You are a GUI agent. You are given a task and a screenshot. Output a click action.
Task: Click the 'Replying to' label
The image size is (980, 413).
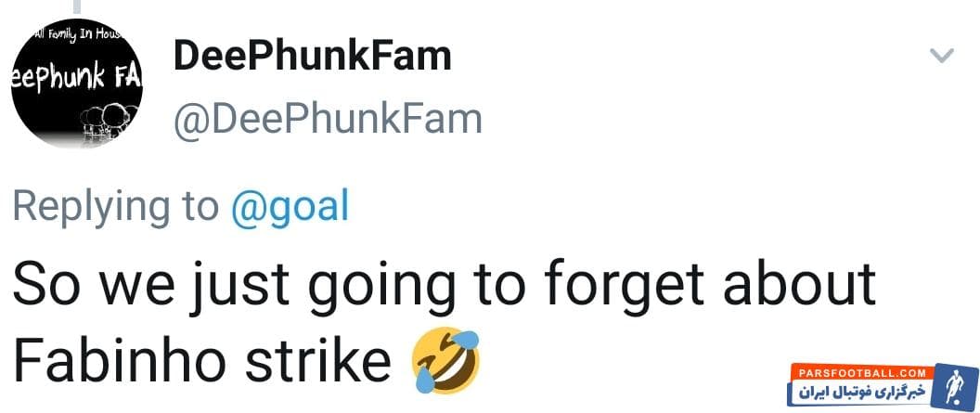click(x=116, y=206)
